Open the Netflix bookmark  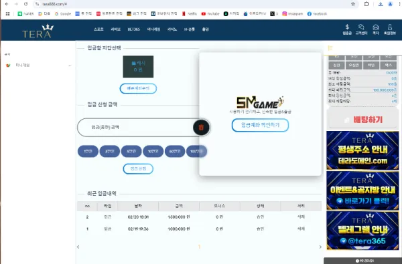(190, 14)
